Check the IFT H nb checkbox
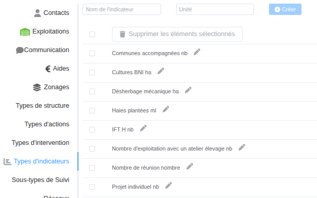Viewport: 317px width, 198px height. (92, 129)
